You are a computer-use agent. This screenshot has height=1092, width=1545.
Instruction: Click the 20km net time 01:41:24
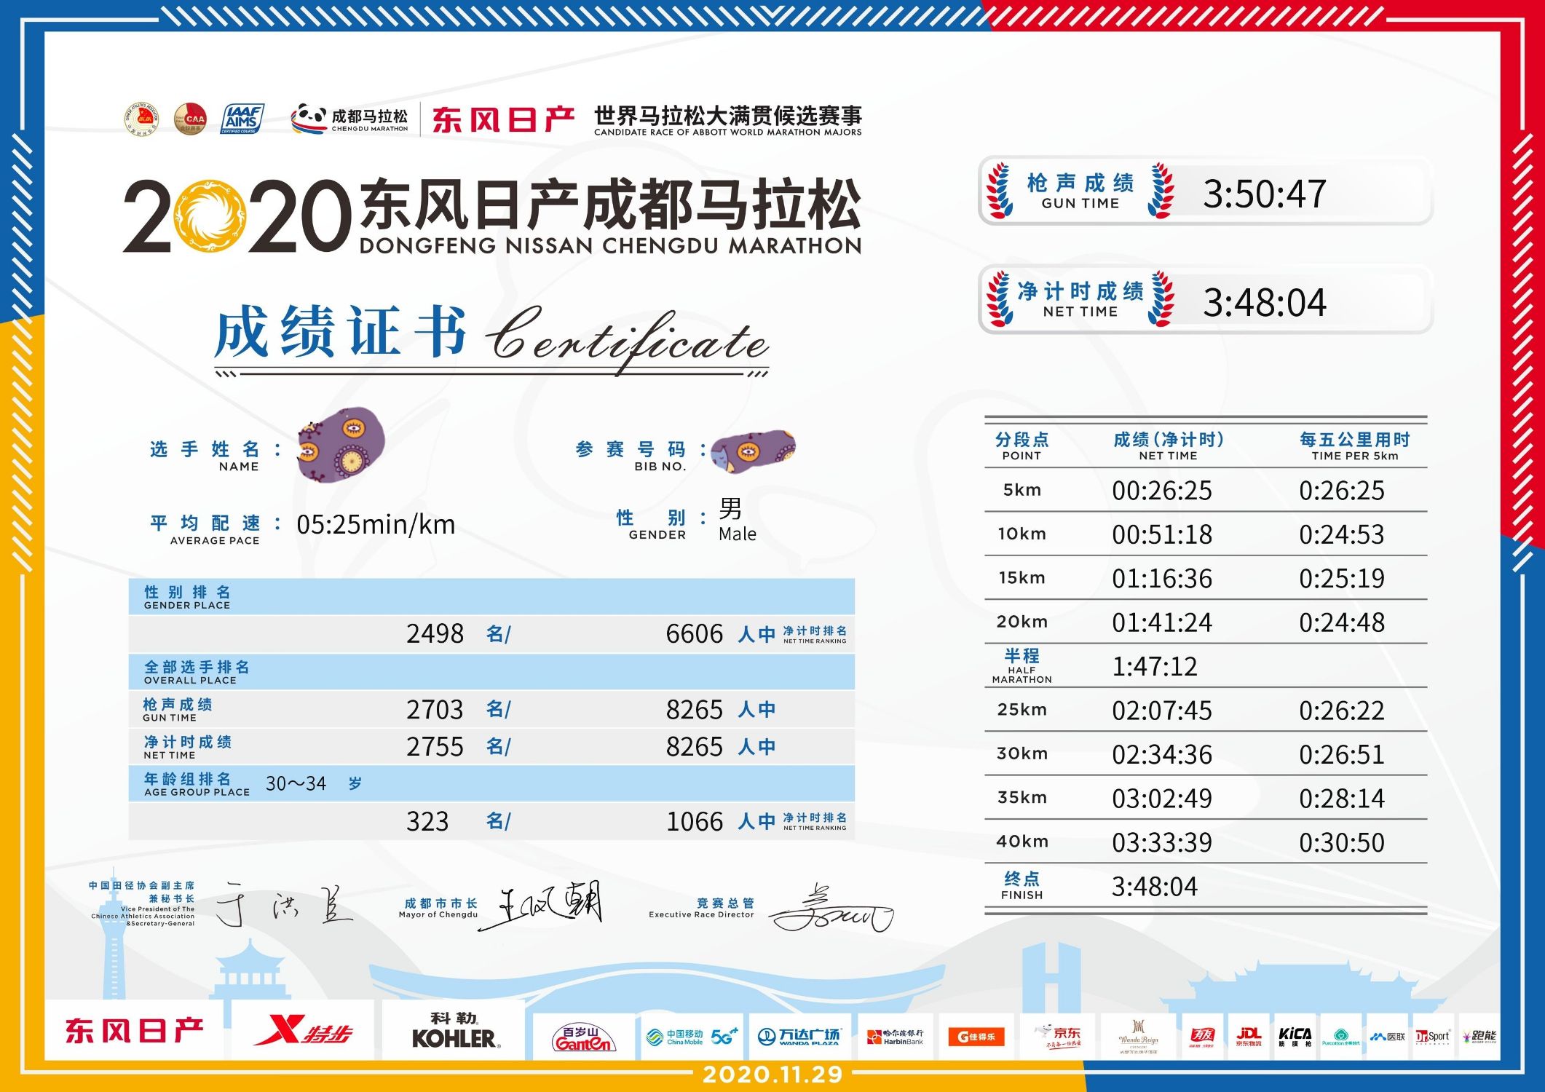tap(1162, 622)
